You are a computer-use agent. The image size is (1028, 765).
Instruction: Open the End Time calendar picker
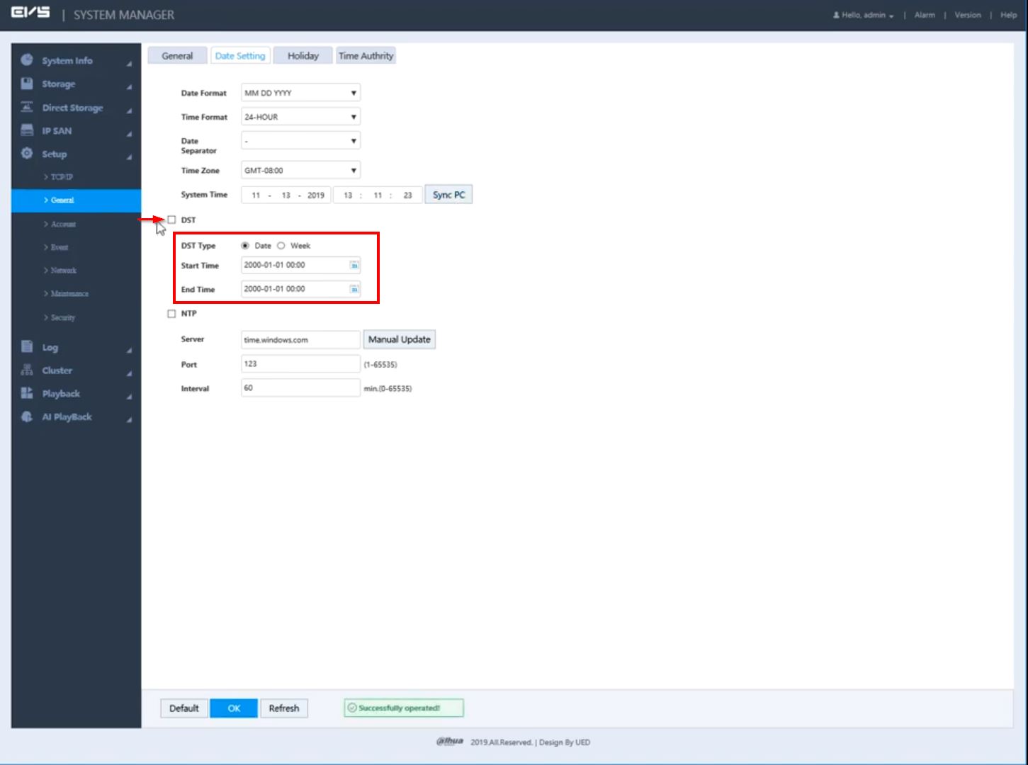pos(354,289)
